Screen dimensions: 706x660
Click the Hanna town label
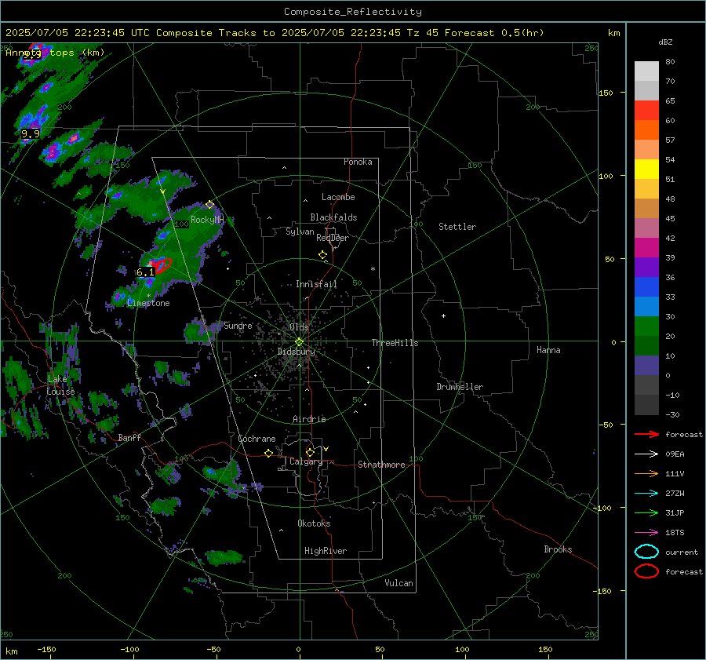(x=548, y=350)
